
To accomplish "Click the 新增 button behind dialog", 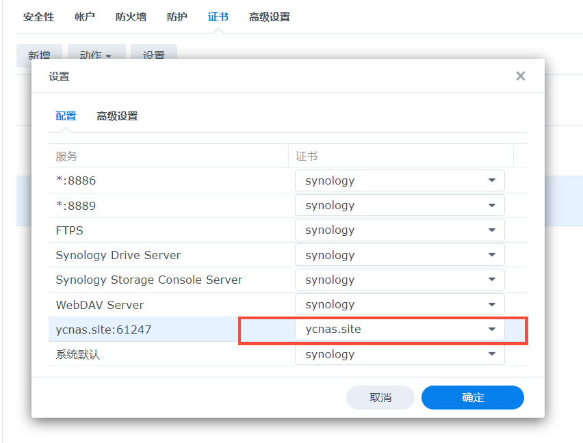I will click(x=39, y=53).
